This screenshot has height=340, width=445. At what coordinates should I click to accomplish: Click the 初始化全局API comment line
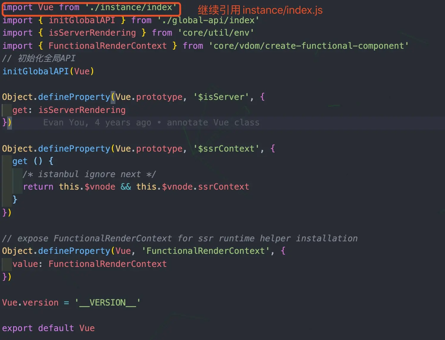tap(39, 58)
